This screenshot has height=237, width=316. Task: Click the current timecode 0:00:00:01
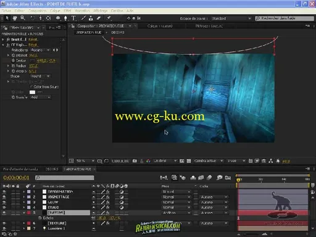(x=16, y=178)
